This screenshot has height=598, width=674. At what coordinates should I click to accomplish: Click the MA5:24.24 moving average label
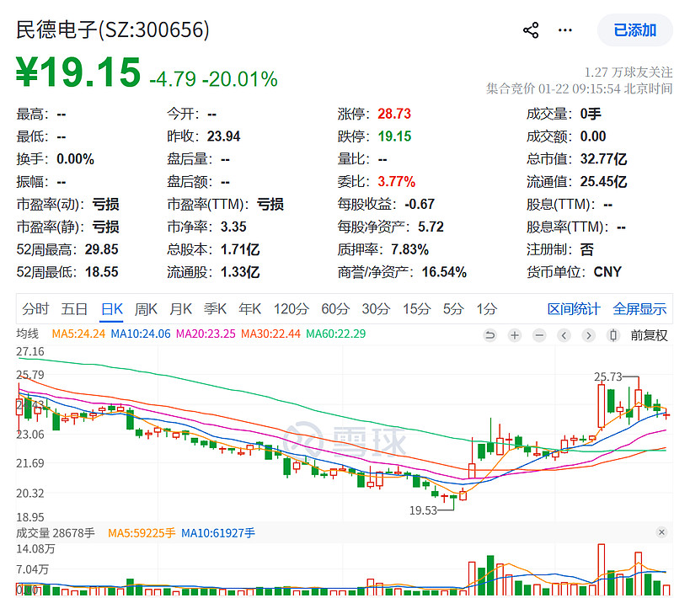78,334
